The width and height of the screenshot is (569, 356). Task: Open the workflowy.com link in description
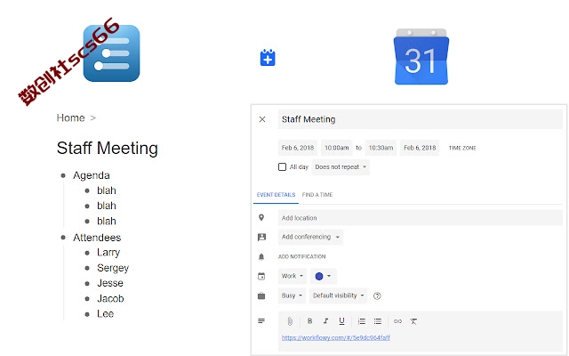[336, 337]
